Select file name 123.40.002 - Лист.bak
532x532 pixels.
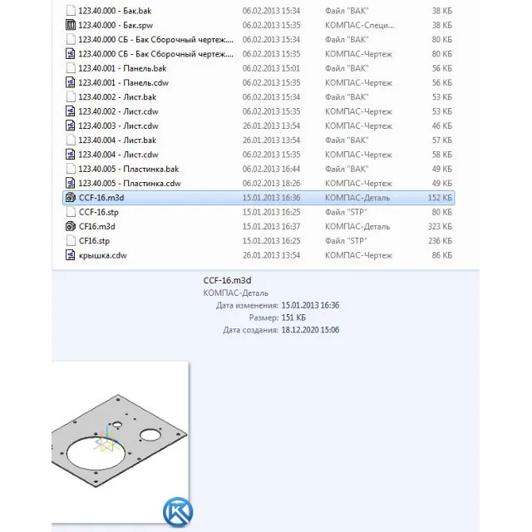coord(117,97)
